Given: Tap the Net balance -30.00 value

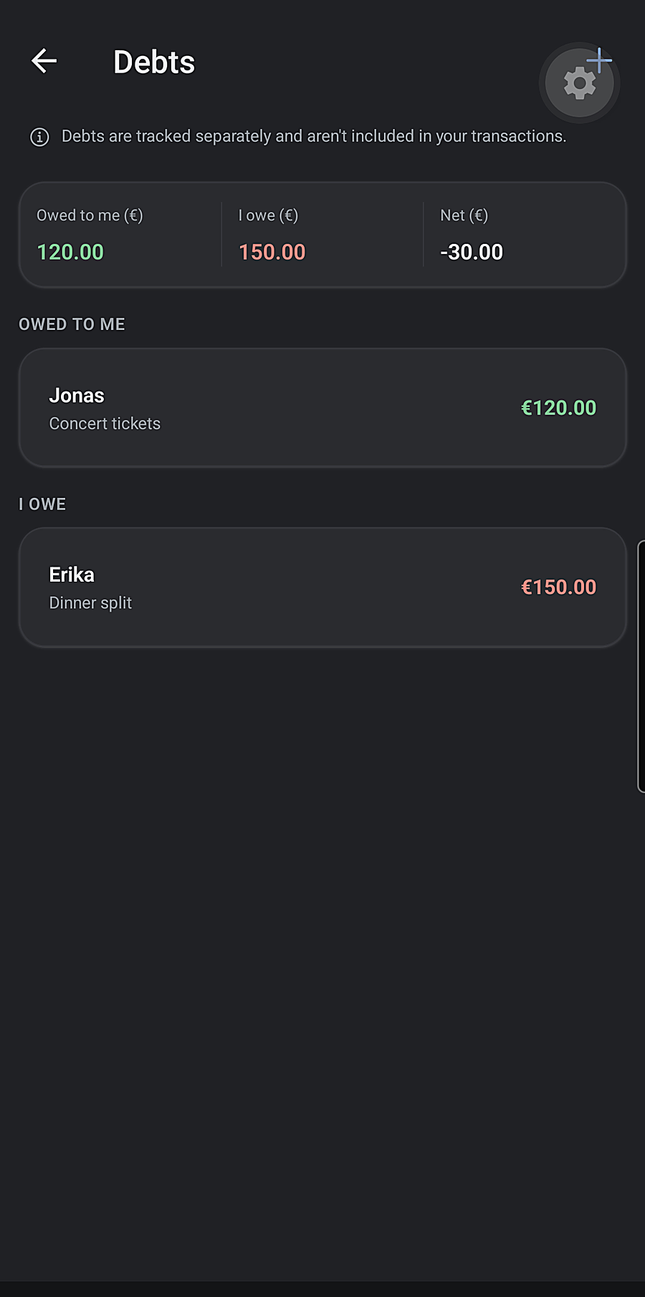Looking at the screenshot, I should [x=472, y=252].
